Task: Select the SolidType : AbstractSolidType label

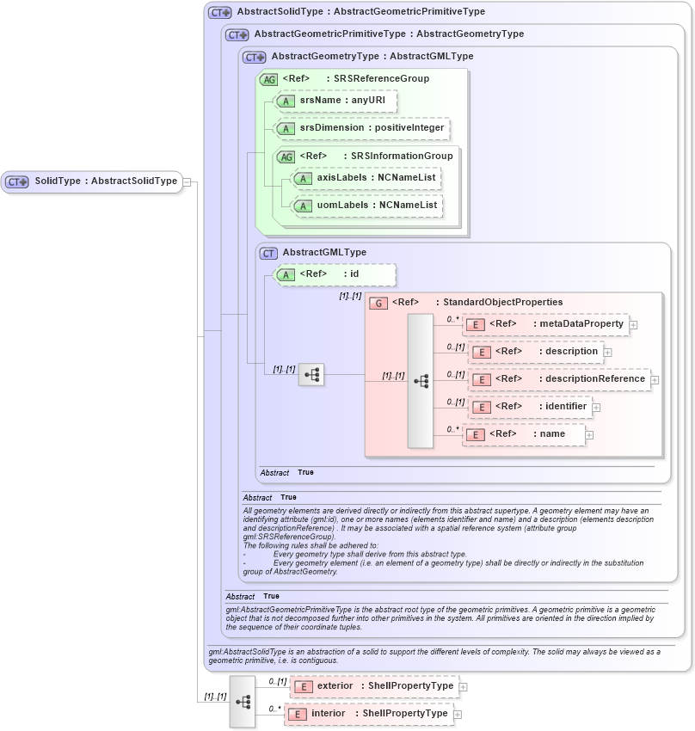Action: point(106,181)
